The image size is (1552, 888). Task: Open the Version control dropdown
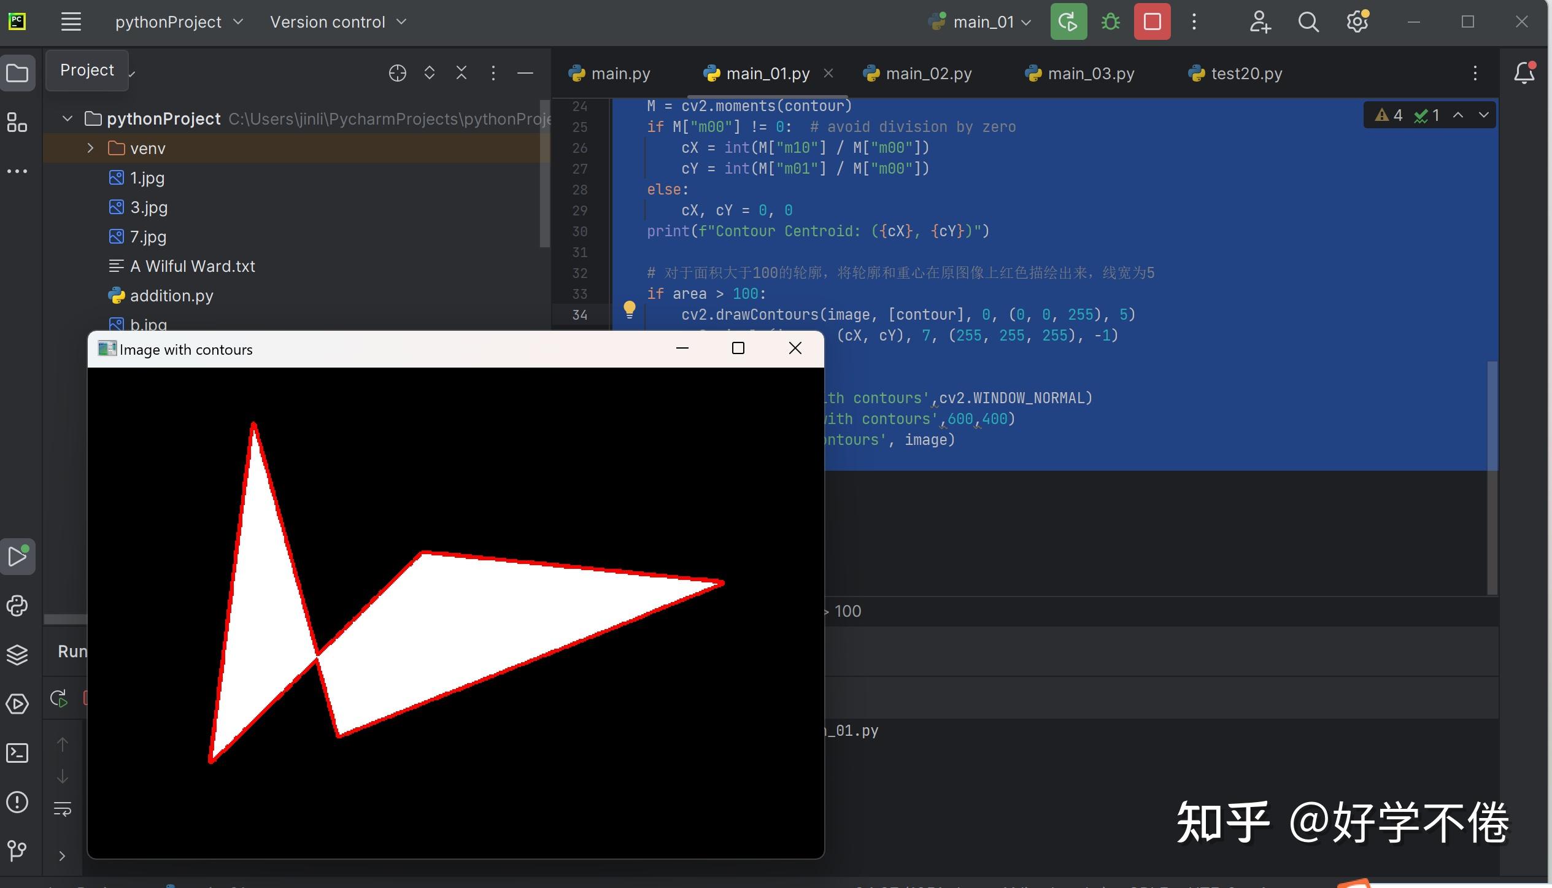(x=338, y=23)
